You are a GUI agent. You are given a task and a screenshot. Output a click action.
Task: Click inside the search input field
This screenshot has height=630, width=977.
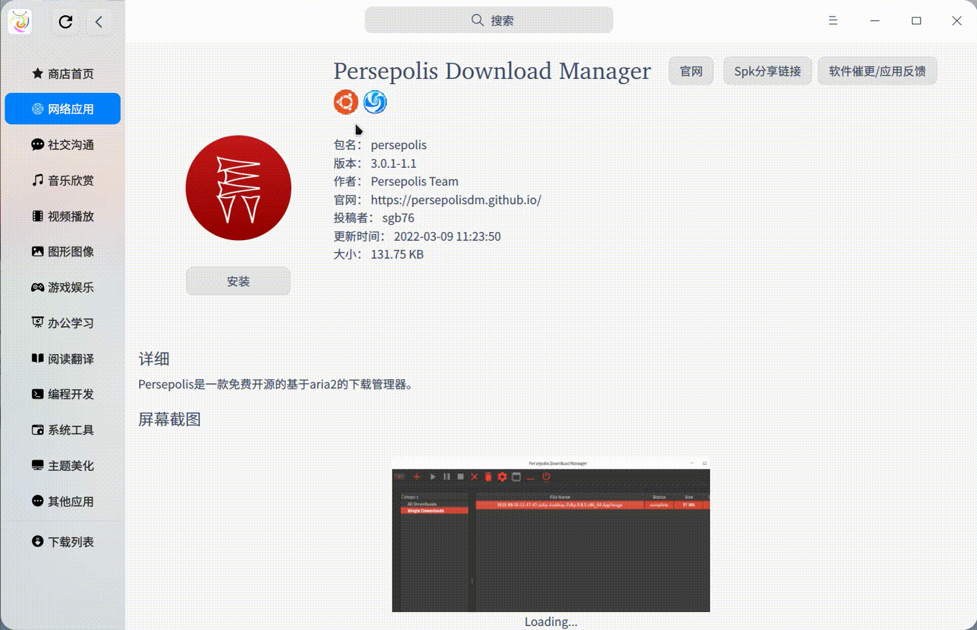click(x=488, y=20)
